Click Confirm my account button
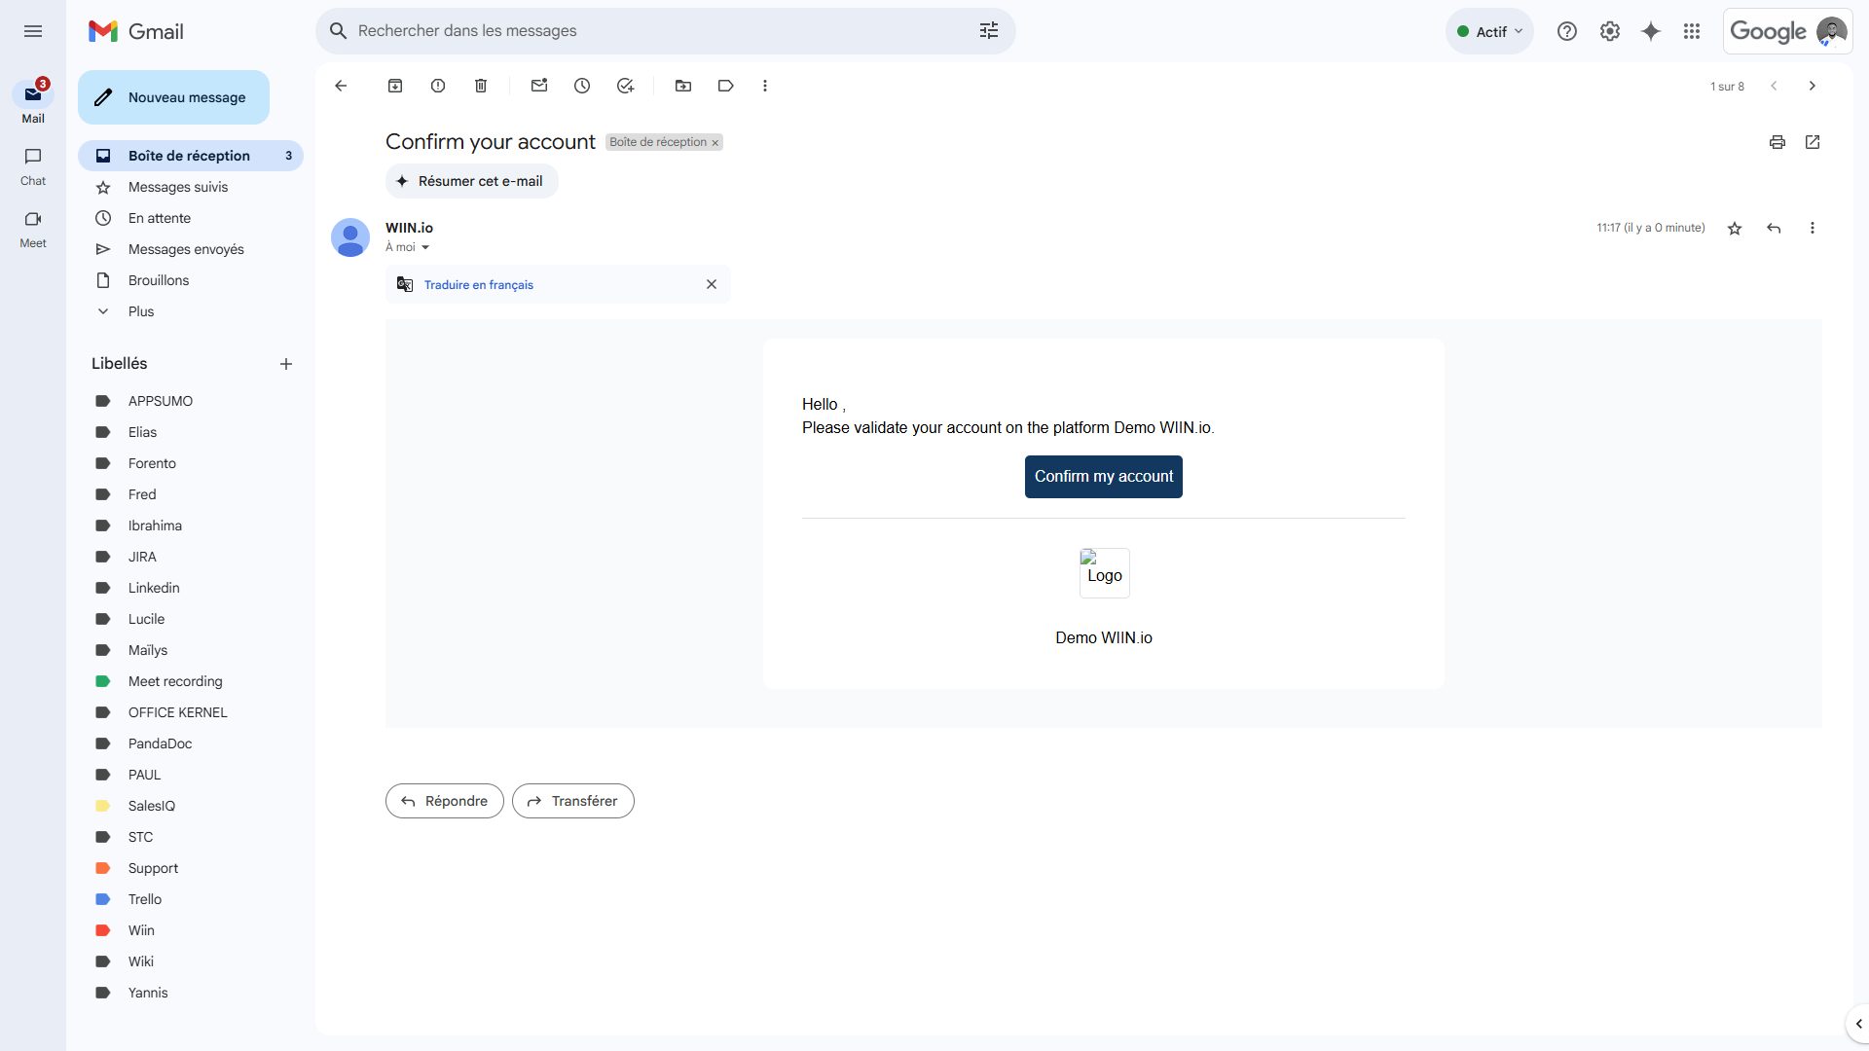This screenshot has height=1051, width=1869. [x=1104, y=477]
